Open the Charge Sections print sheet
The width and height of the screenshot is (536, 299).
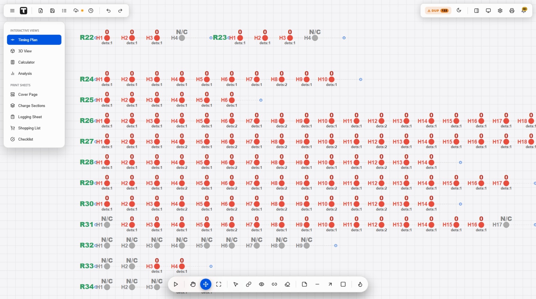(x=34, y=106)
